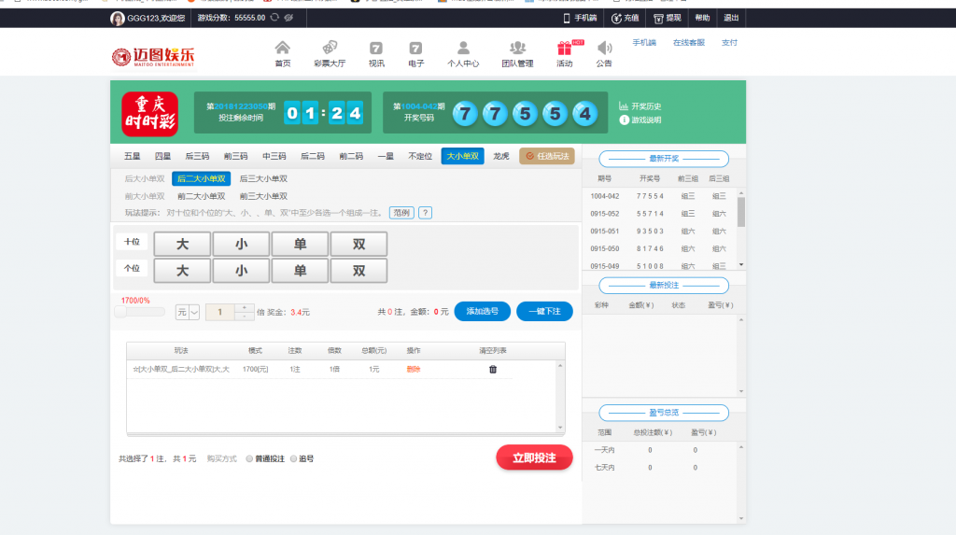956x535 pixels.
Task: Open the 首页 home icon
Action: pos(282,49)
